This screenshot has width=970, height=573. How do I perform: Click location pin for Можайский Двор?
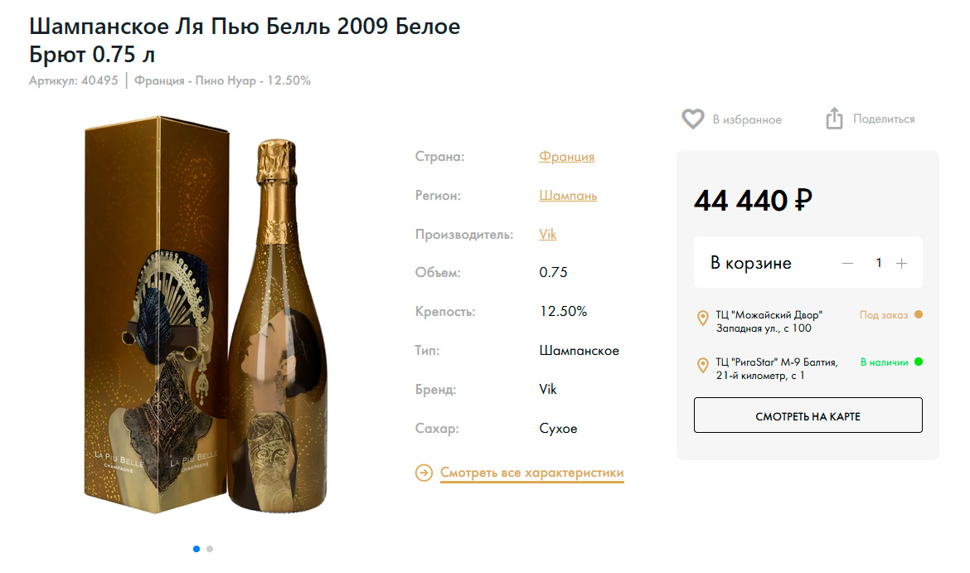pyautogui.click(x=704, y=318)
